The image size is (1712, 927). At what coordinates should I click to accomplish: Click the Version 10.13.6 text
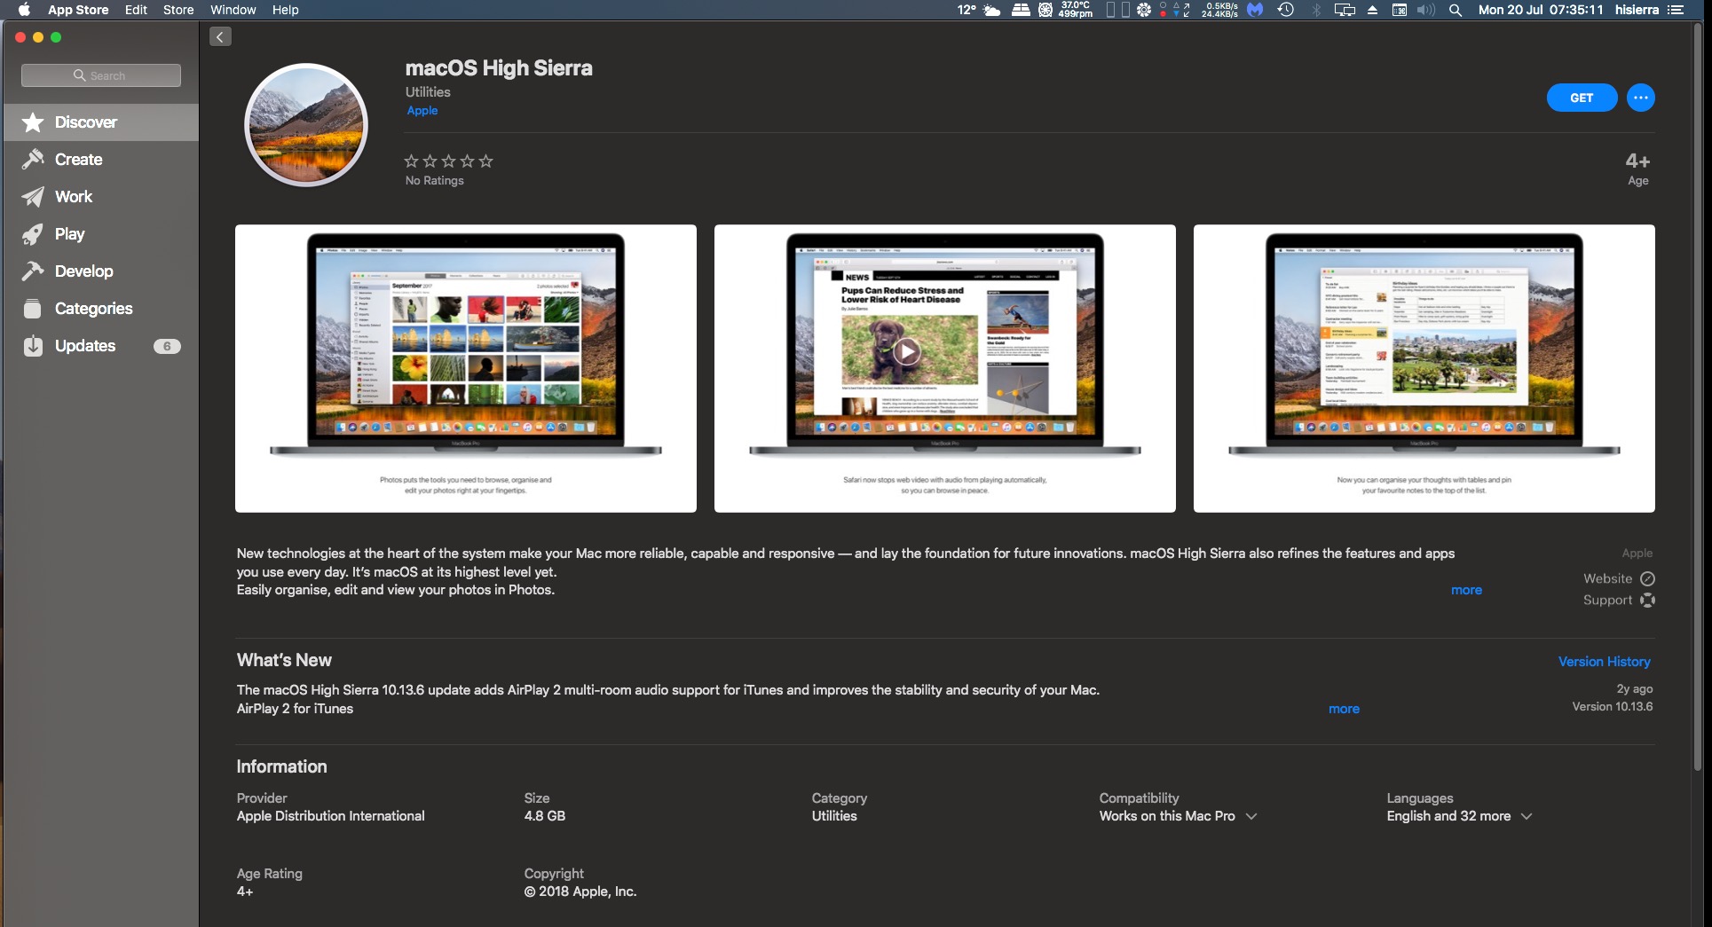coord(1612,707)
